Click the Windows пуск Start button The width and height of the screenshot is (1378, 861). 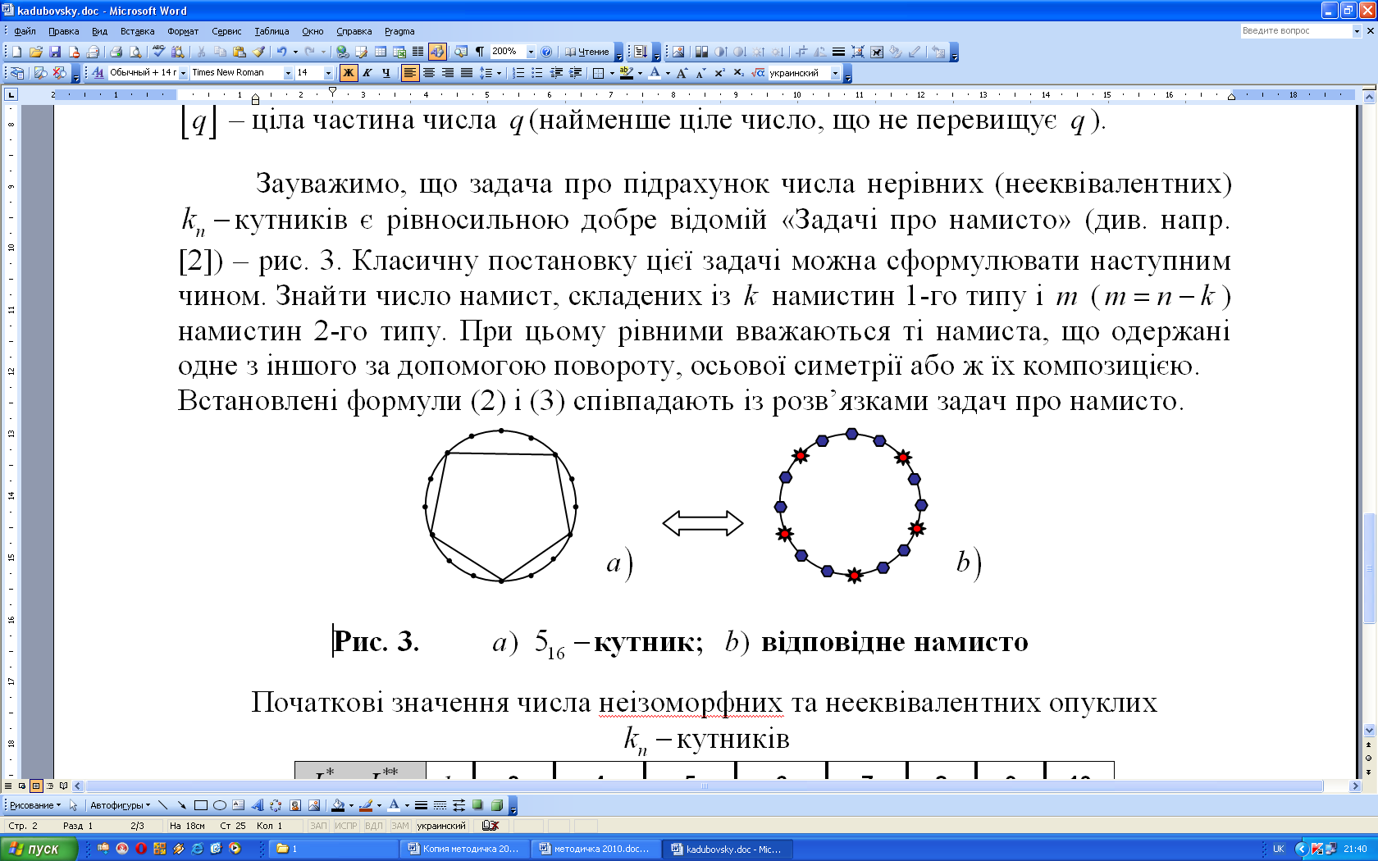[x=38, y=849]
